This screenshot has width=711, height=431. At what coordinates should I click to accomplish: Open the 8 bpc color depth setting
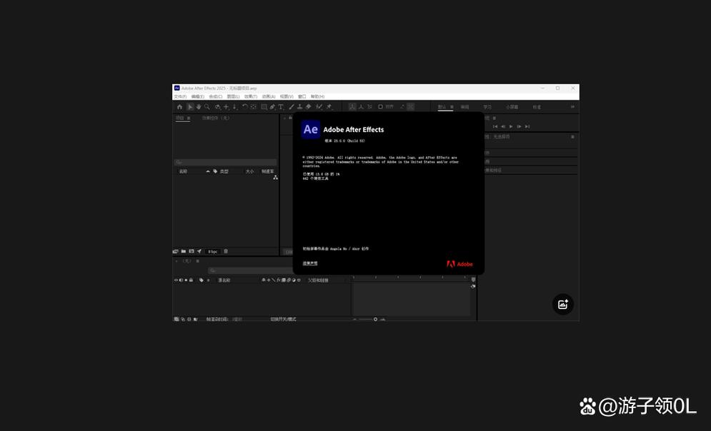[x=212, y=251]
